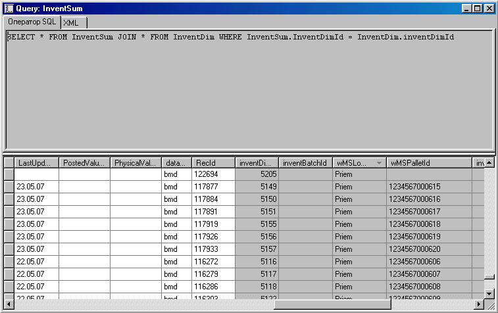498x313 pixels.
Task: Click pallet cell 1234567000606
Action: [429, 261]
